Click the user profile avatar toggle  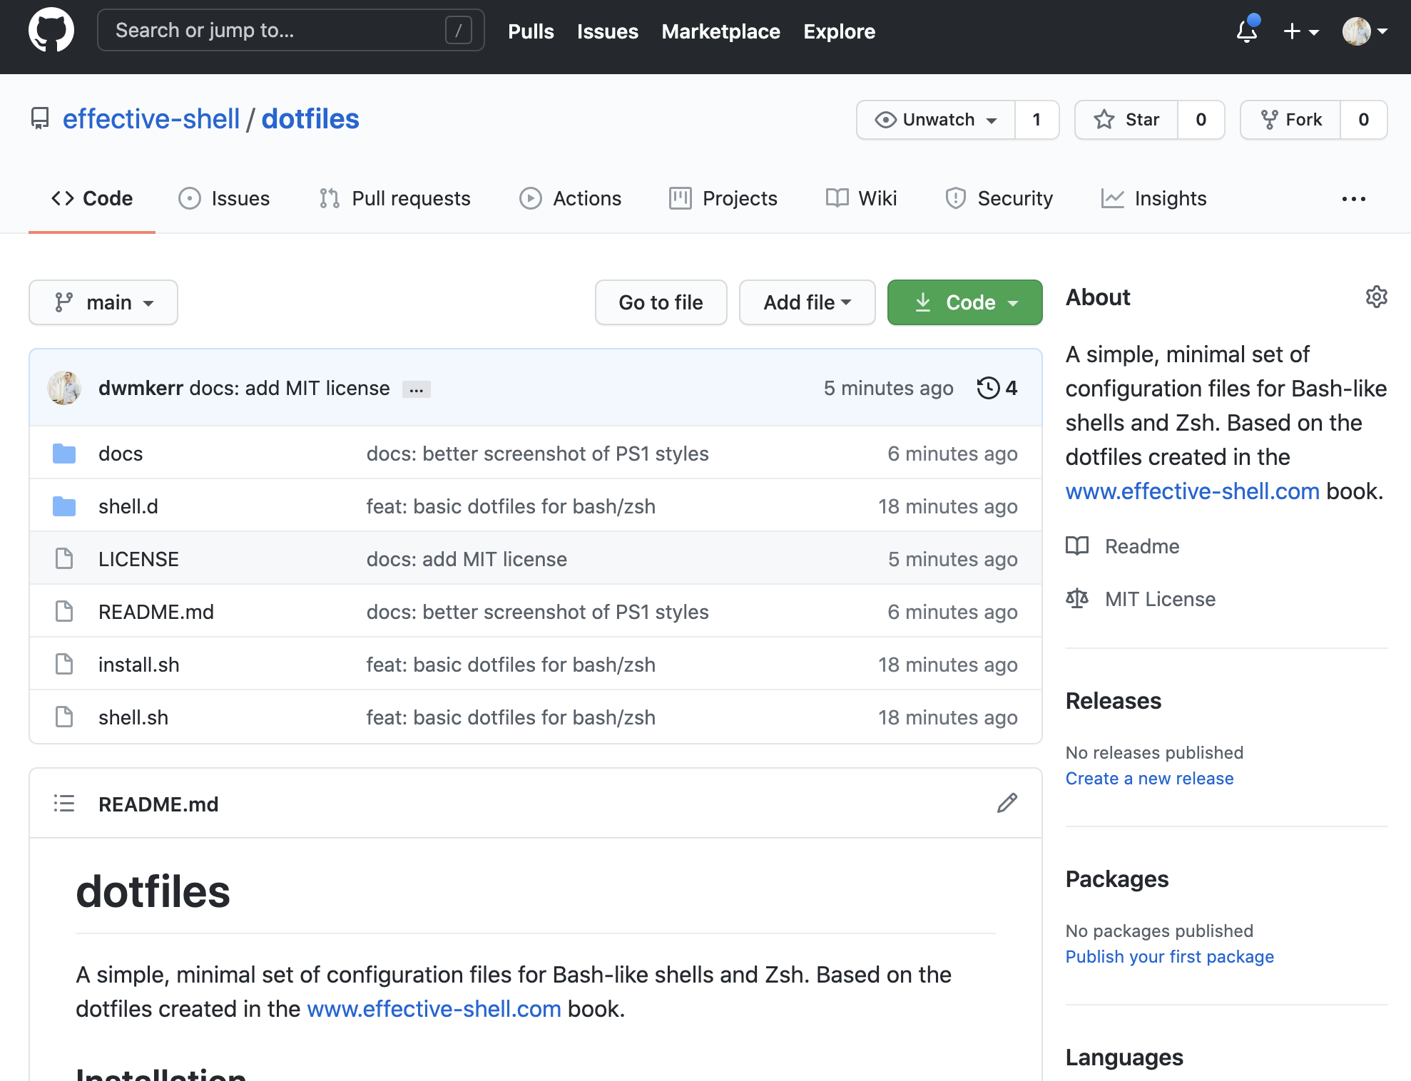click(1362, 31)
